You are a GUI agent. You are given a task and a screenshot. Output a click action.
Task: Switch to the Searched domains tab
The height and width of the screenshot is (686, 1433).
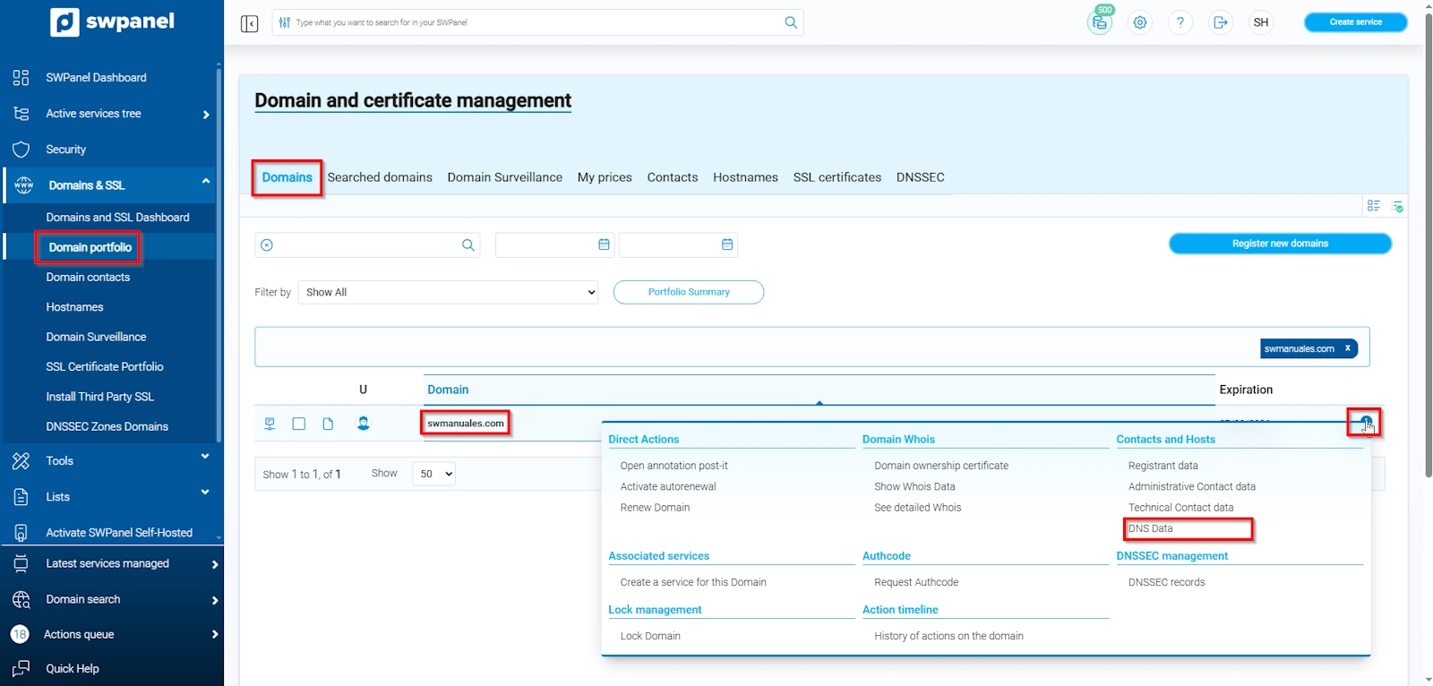(380, 177)
